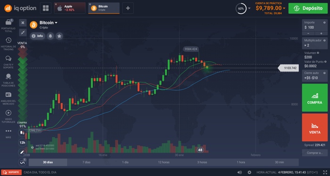Screen dimensions: 330x176
Task: Open the pencil drawing tools icon
Action: (x=22, y=152)
